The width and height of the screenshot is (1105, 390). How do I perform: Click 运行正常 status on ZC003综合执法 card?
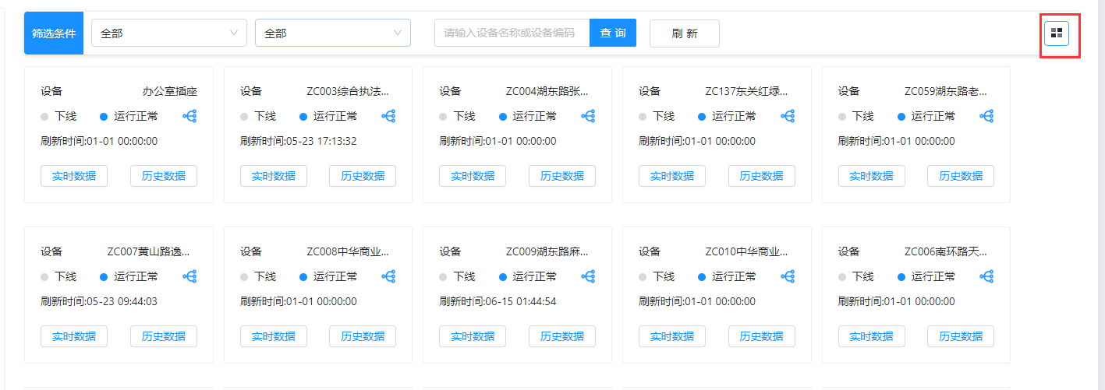[328, 116]
